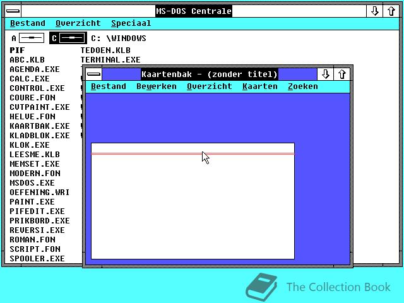
Task: Click Kaartenbak minimize down-arrow button
Action: click(326, 74)
